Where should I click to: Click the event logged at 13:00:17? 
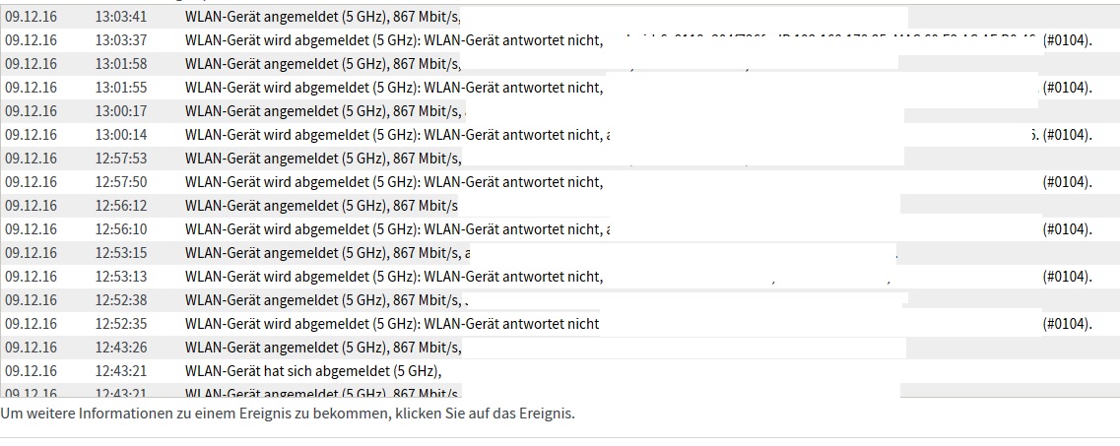(322, 111)
